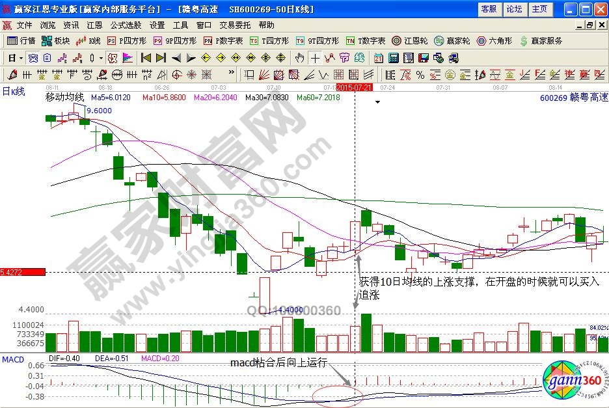
Task: Open the 江恩轮 Gann wheel tool
Action: (409, 40)
